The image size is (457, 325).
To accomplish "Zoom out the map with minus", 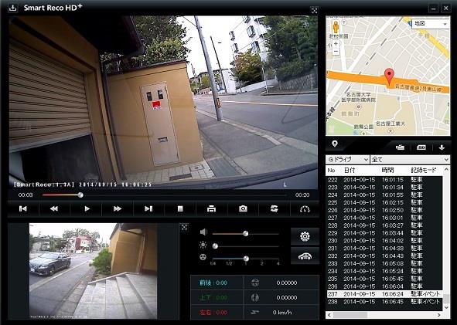I will [x=336, y=52].
